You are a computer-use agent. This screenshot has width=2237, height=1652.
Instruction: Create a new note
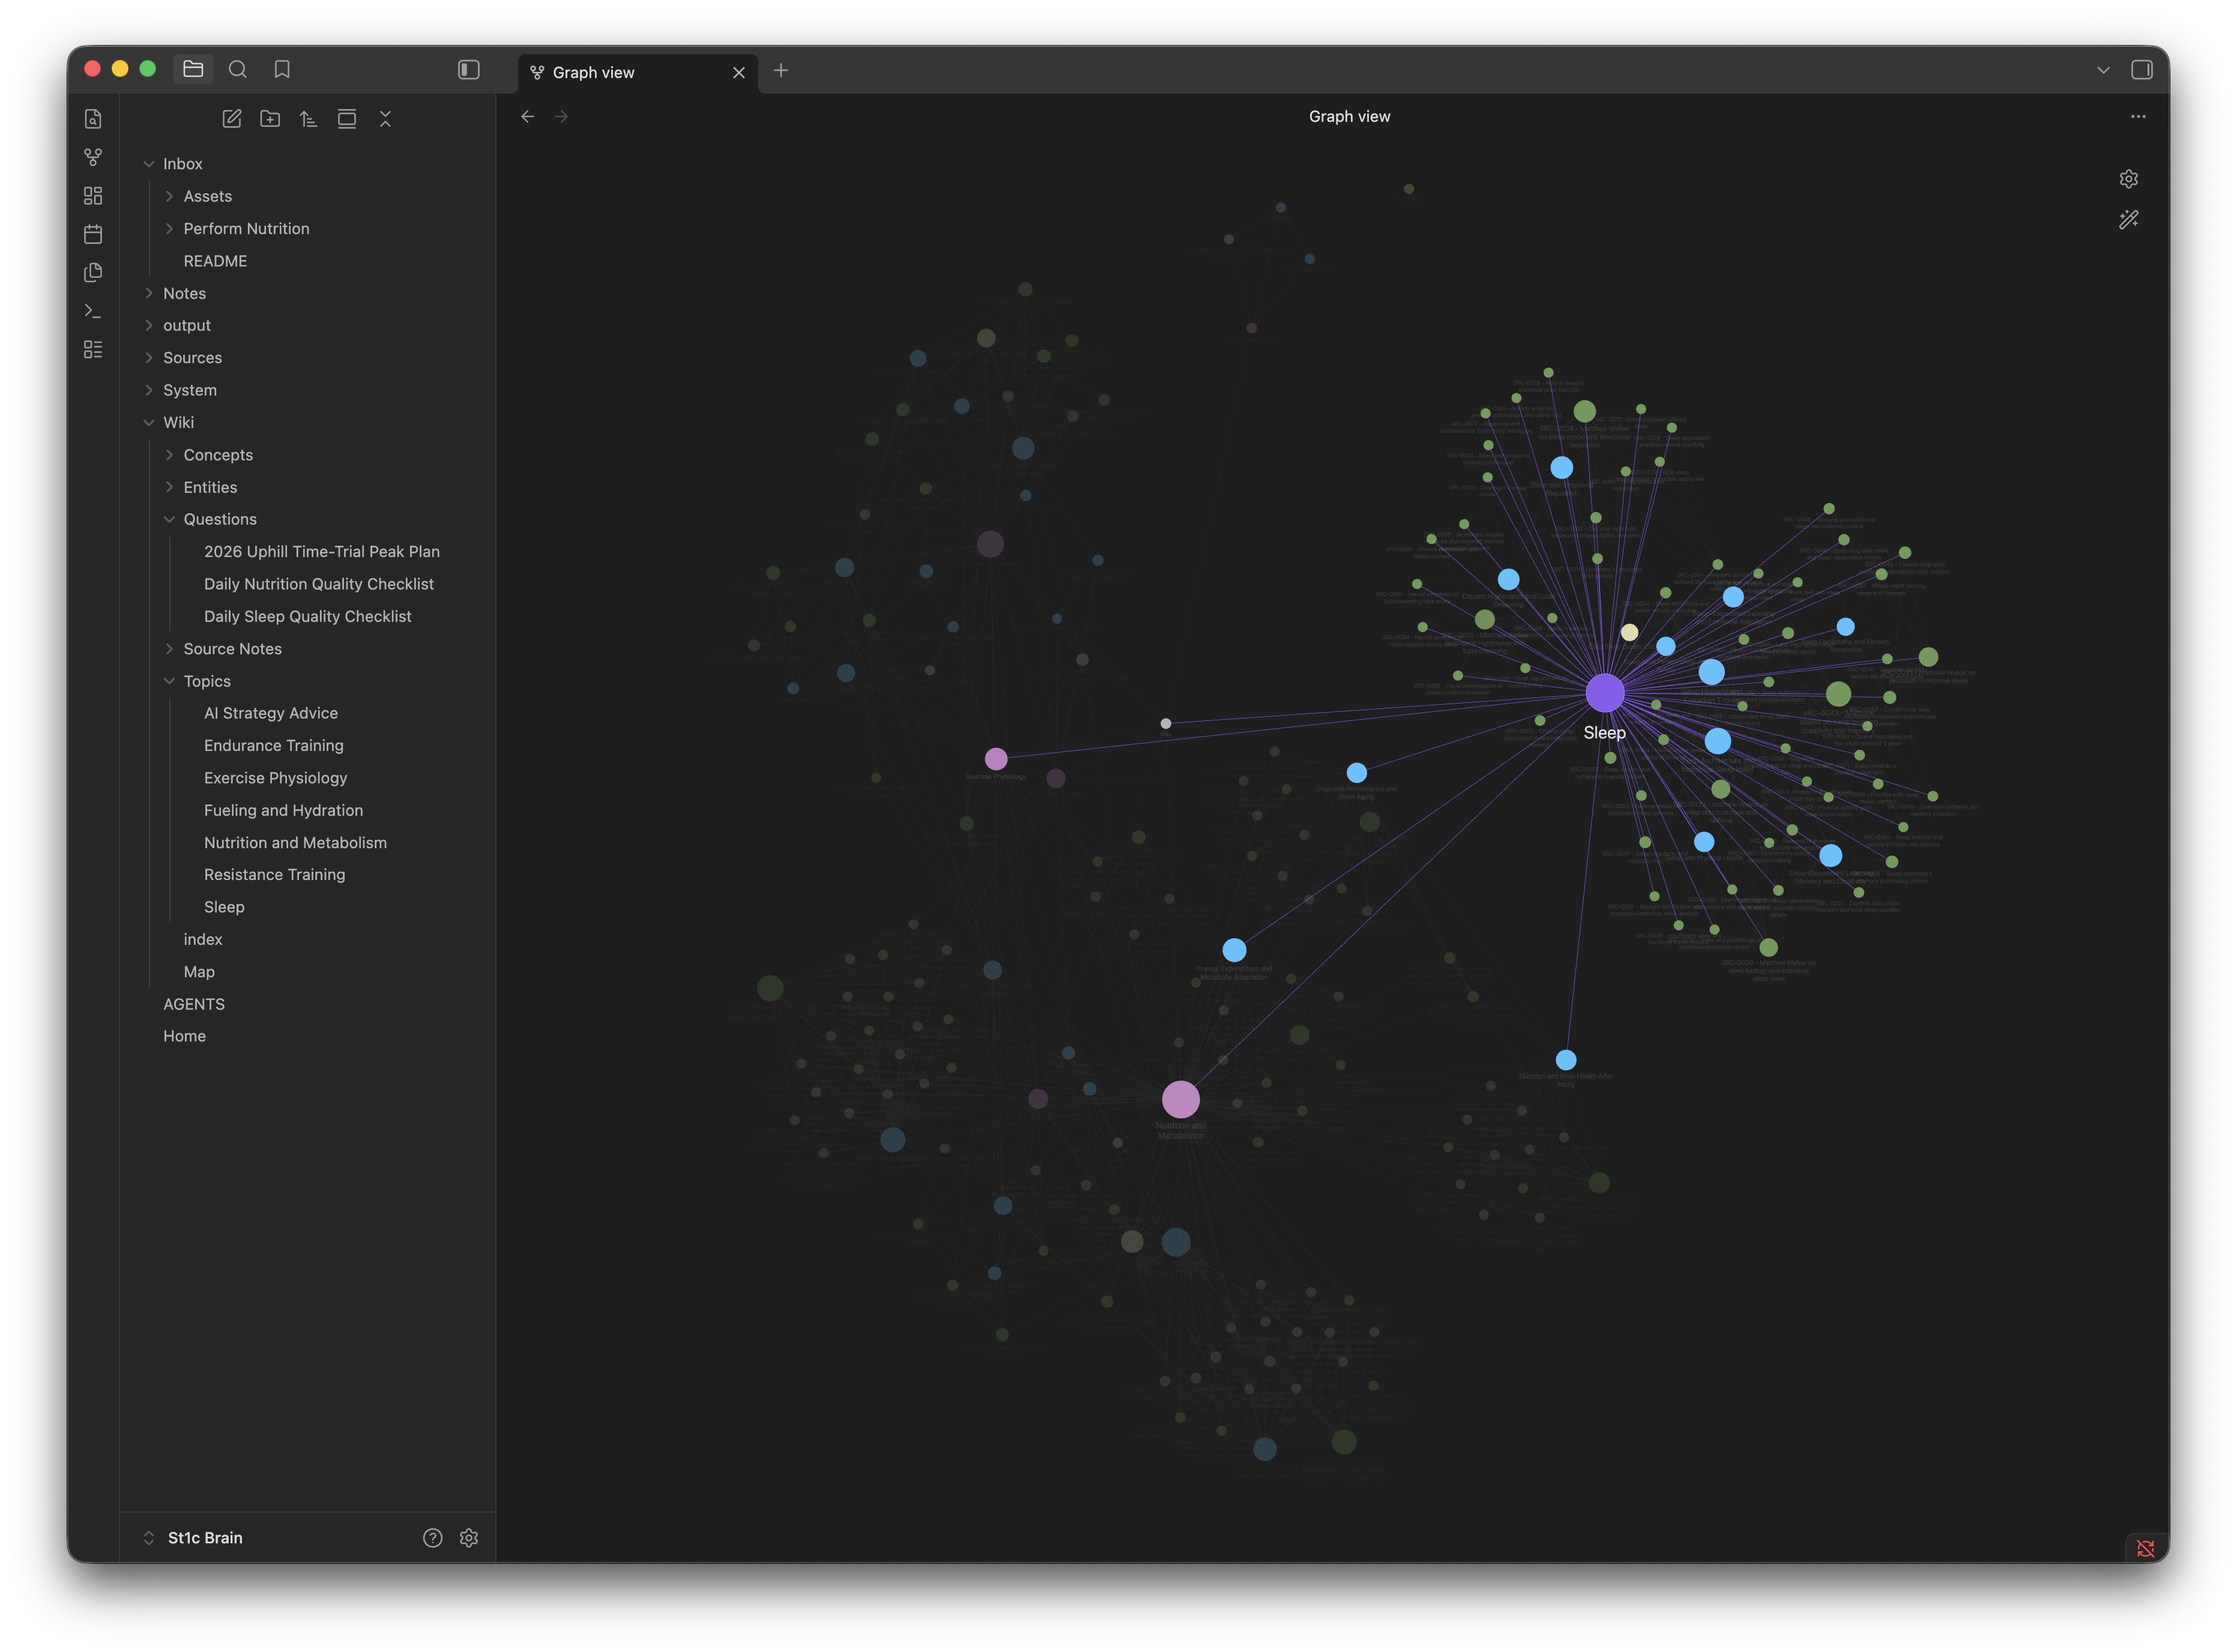tap(232, 119)
